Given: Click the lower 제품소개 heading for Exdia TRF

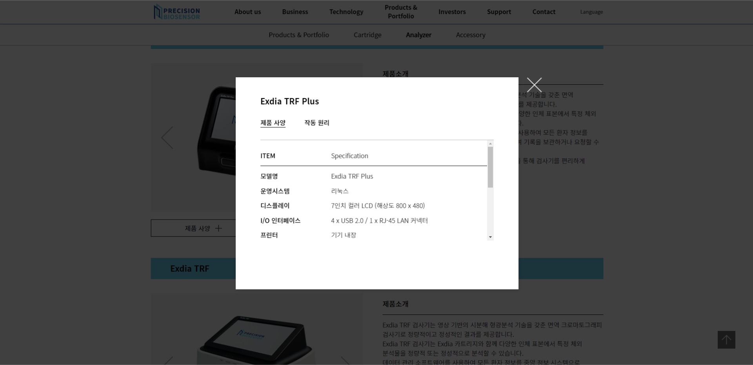Looking at the screenshot, I should tap(395, 304).
